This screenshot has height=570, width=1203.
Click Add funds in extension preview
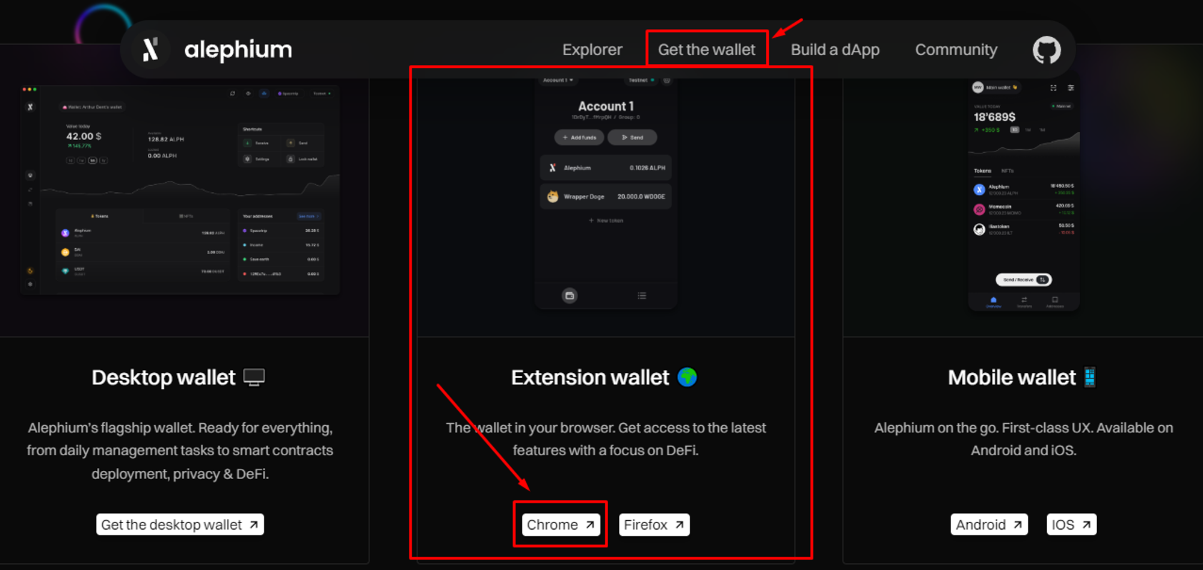tap(579, 137)
